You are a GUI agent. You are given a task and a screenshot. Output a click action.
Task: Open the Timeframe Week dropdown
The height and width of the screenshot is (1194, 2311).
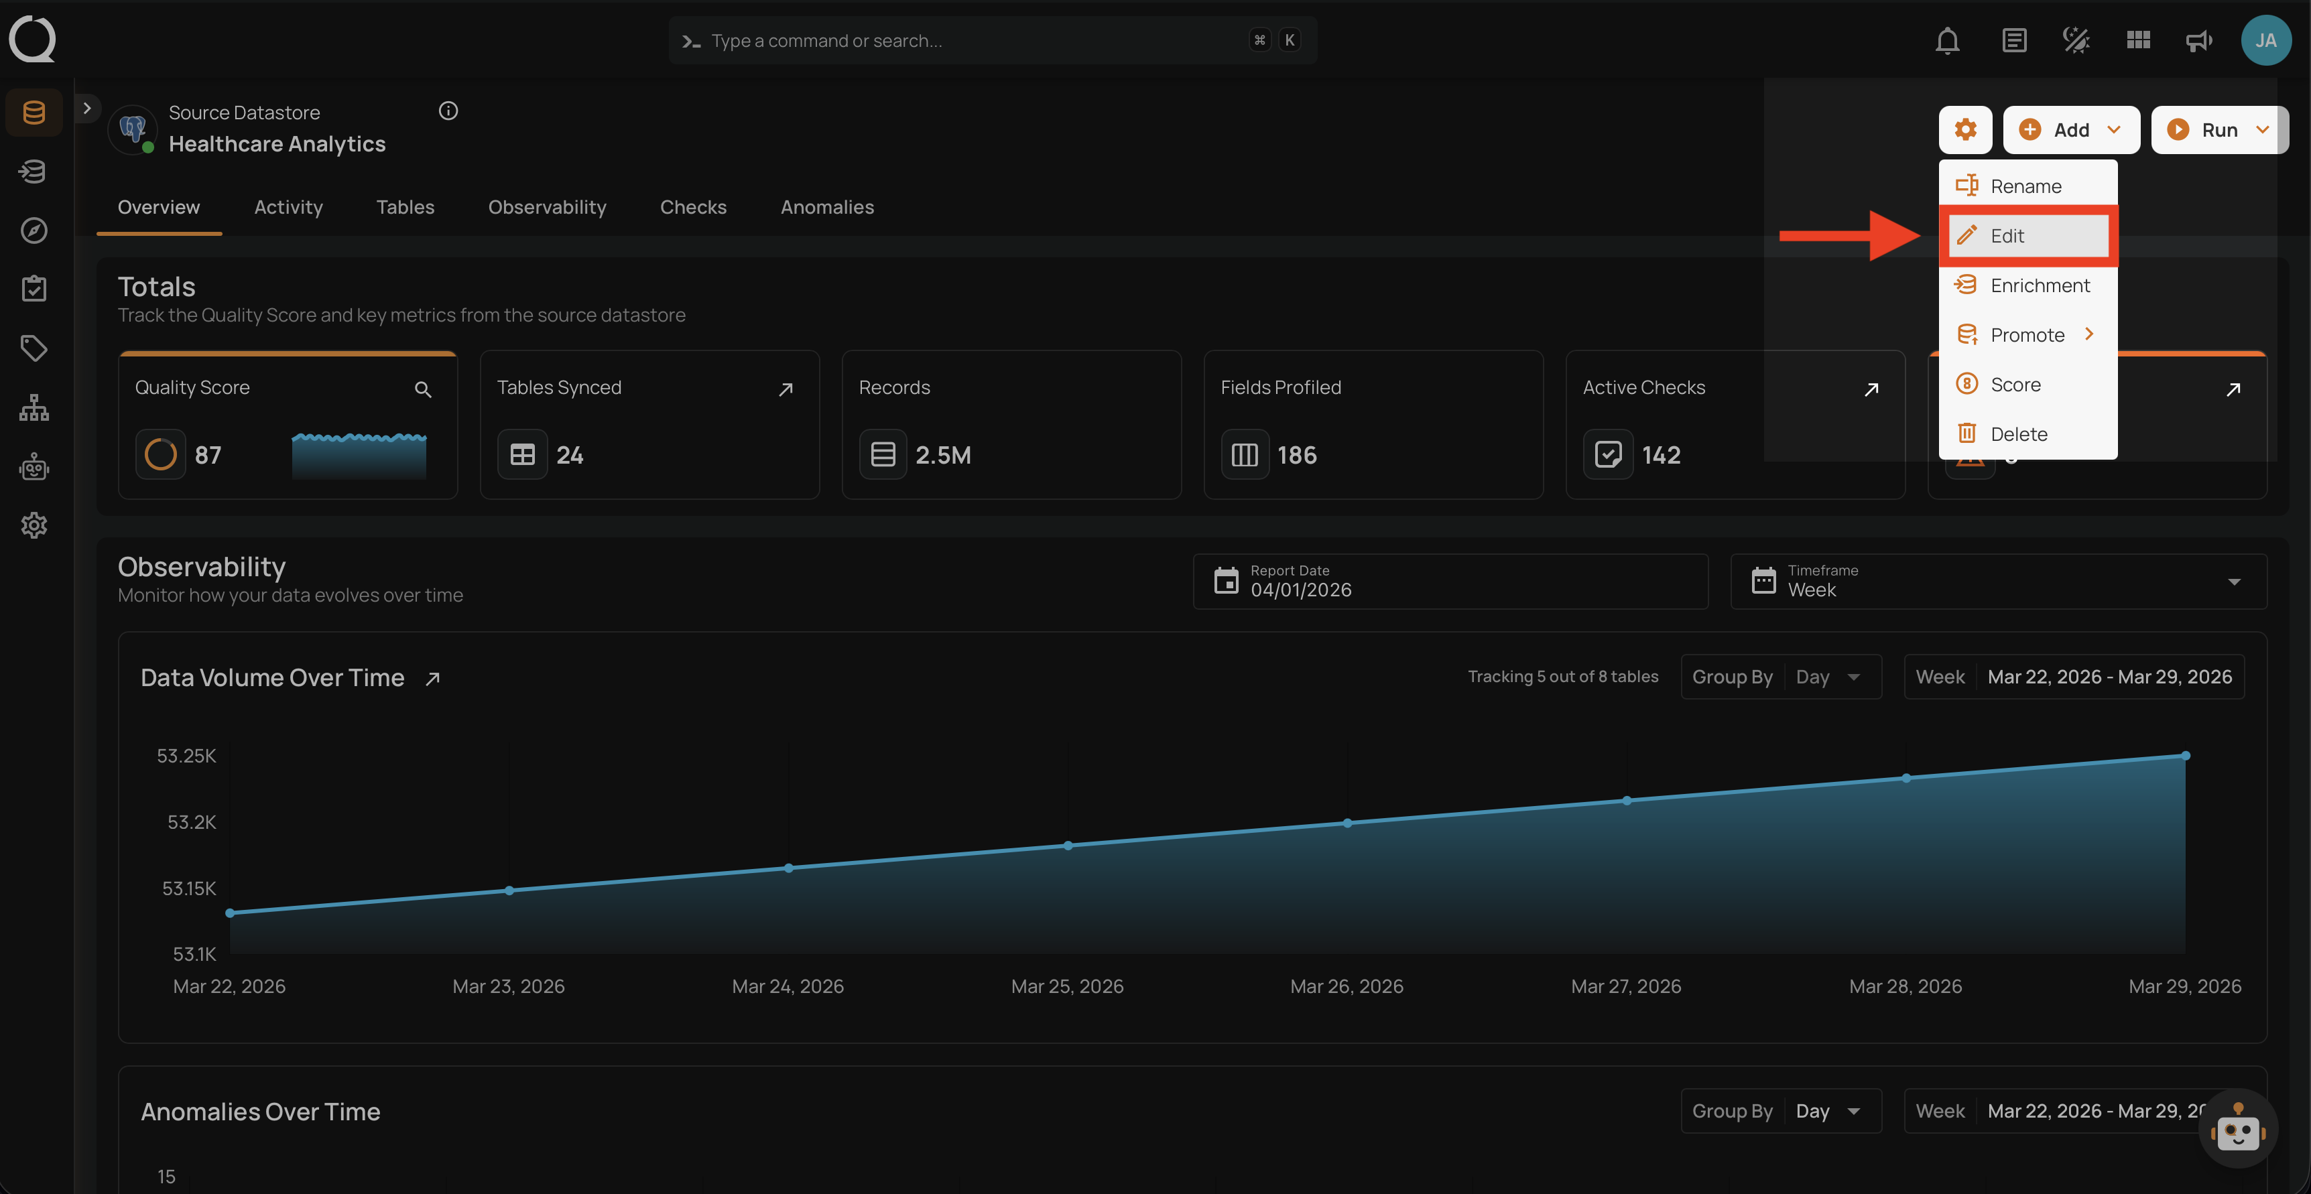1998,582
